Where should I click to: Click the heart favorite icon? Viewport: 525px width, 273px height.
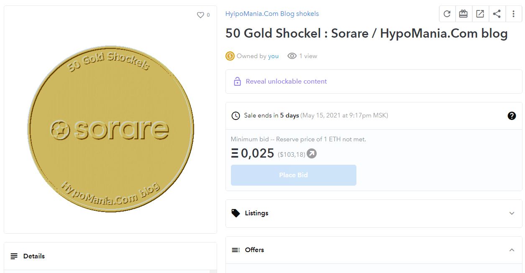(x=200, y=15)
